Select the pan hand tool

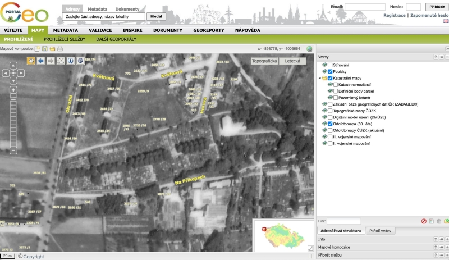[31, 61]
